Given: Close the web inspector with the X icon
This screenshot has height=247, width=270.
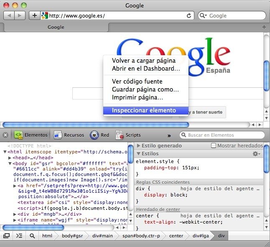Looking at the screenshot, I should (x=5, y=135).
